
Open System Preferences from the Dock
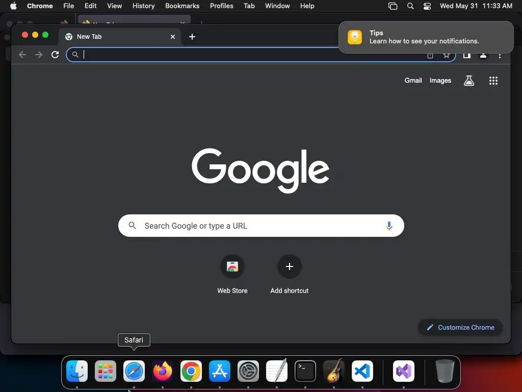pyautogui.click(x=248, y=371)
